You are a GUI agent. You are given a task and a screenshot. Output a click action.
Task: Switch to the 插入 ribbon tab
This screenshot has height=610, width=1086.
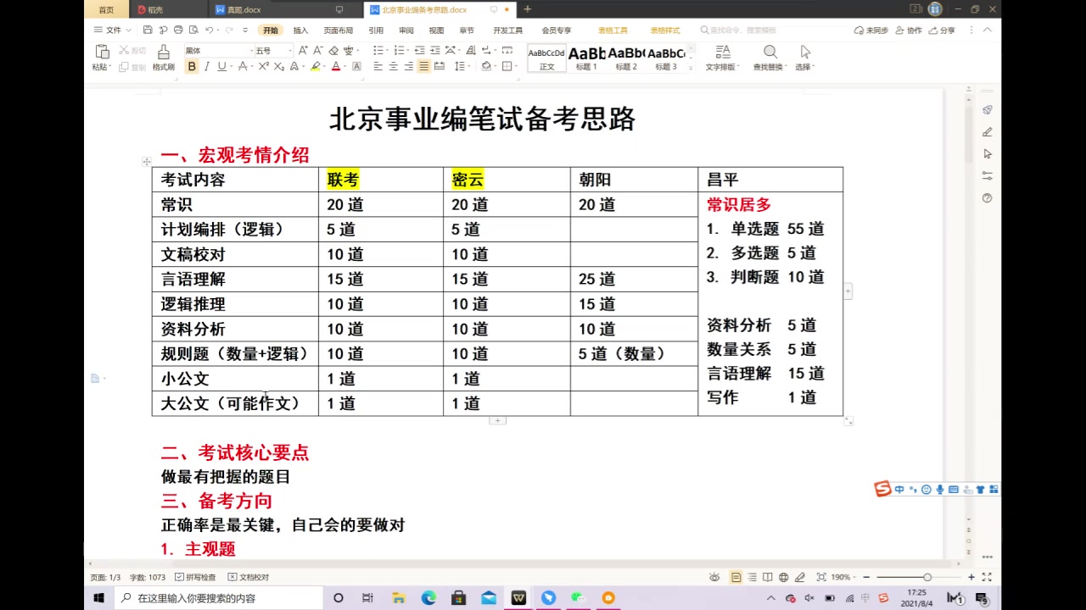pos(300,30)
